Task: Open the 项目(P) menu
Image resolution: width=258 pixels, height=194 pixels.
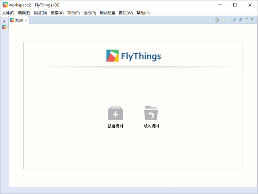Action: click(74, 13)
